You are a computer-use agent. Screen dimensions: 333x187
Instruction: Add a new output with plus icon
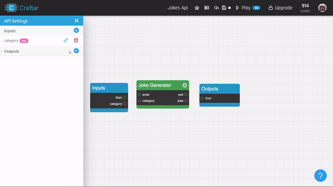pos(76,51)
